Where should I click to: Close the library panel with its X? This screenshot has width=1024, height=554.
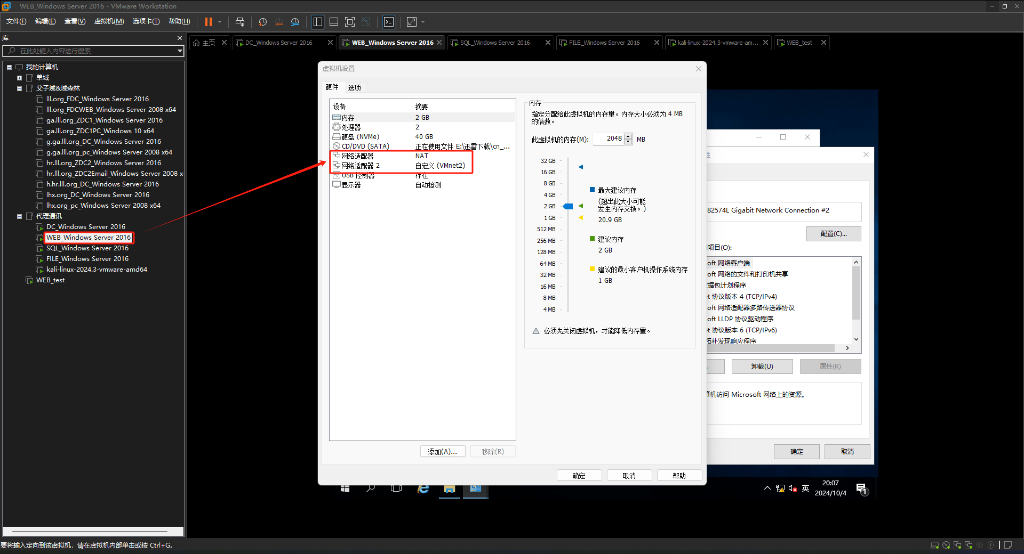coord(180,38)
